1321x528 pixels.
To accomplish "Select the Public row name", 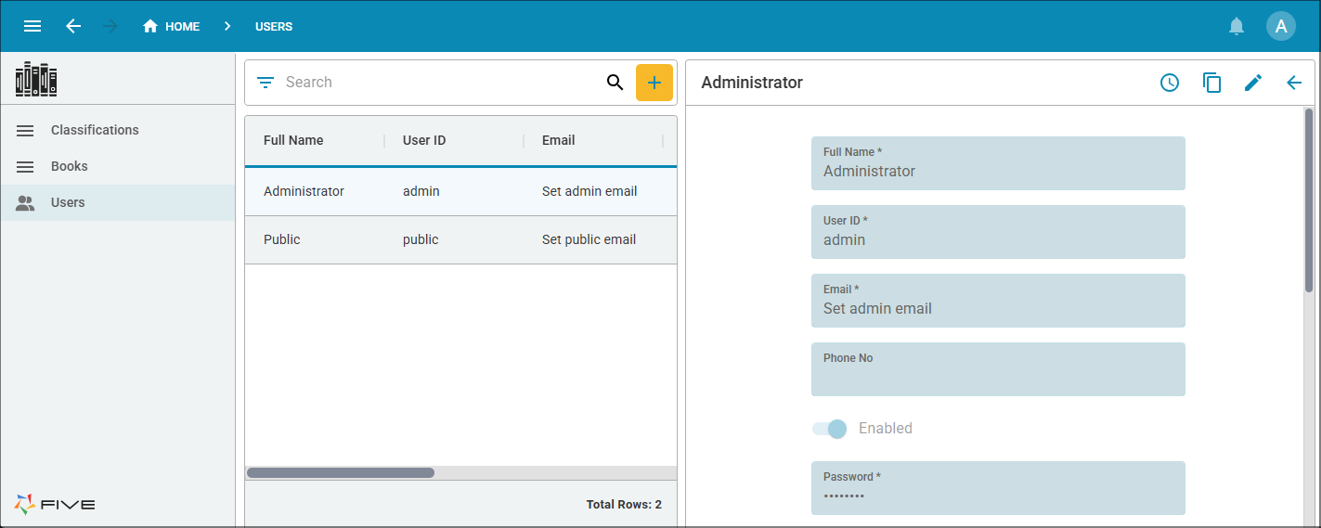I will pos(282,240).
